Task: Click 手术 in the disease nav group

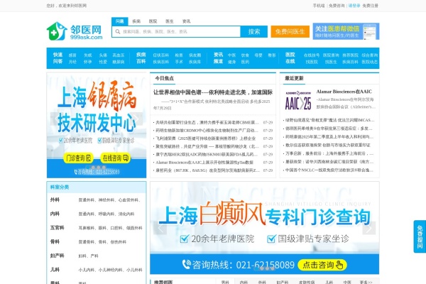Action: click(x=179, y=62)
